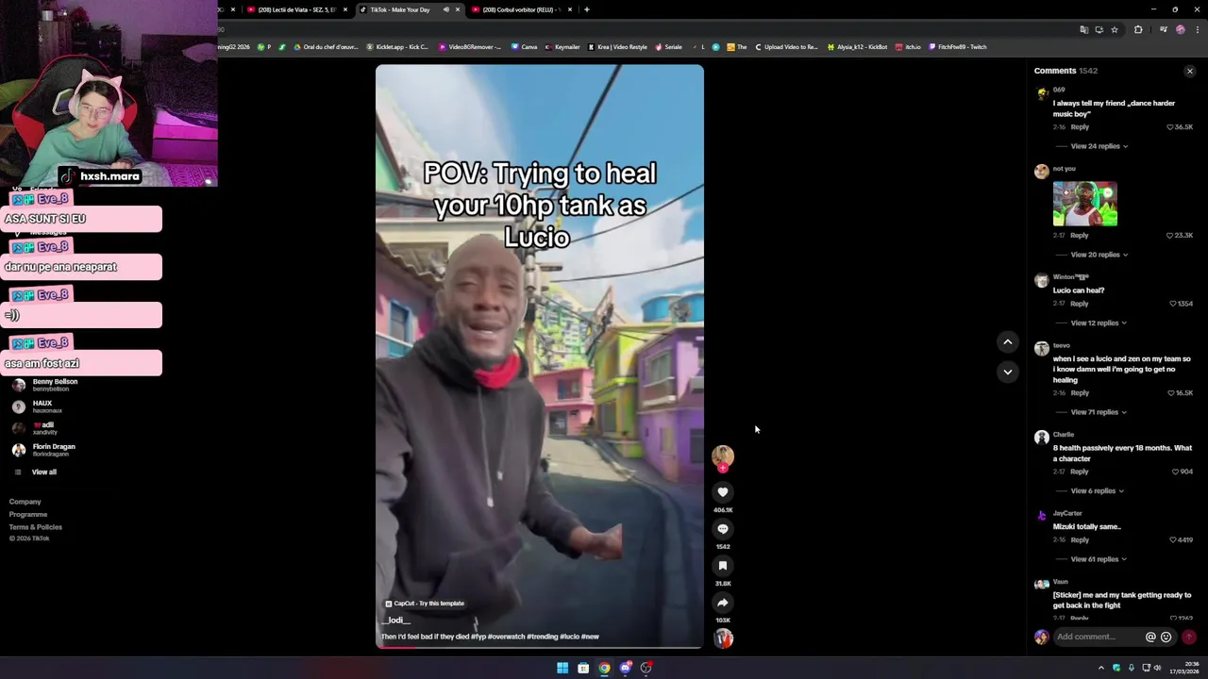Screen dimensions: 1208x679
Task: Open a new browser tab
Action: [x=587, y=9]
